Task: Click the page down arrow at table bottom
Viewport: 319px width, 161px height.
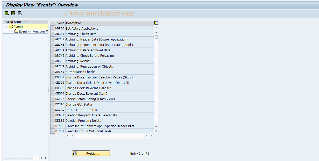Action: tap(156, 131)
